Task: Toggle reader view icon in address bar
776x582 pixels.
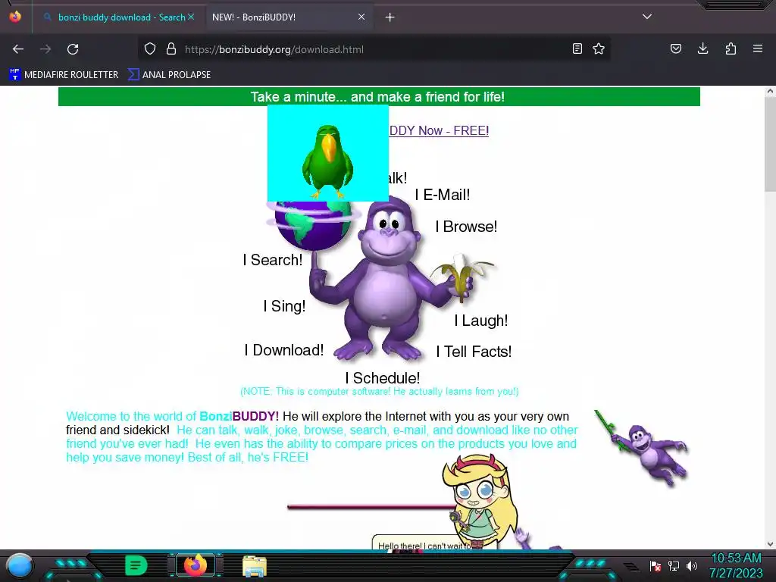Action: [x=577, y=49]
